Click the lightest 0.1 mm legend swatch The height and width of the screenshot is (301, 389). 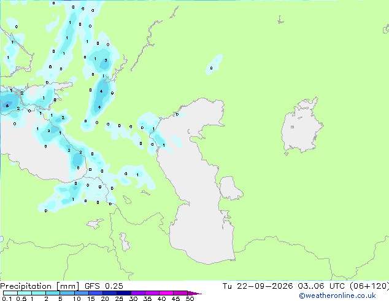click(10, 293)
